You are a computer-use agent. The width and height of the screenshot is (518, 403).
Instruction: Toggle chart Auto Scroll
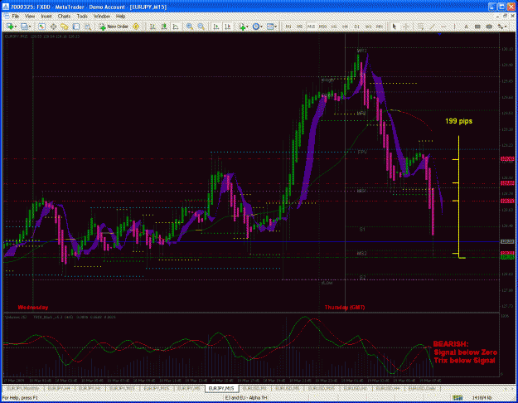[x=216, y=27]
